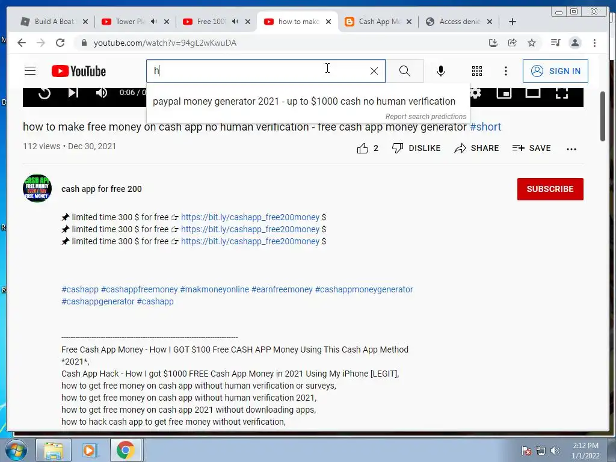Open a new browser tab
616x462 pixels.
coord(513,22)
